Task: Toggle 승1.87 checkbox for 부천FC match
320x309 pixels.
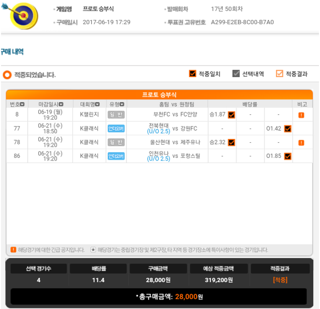Action: [x=231, y=115]
